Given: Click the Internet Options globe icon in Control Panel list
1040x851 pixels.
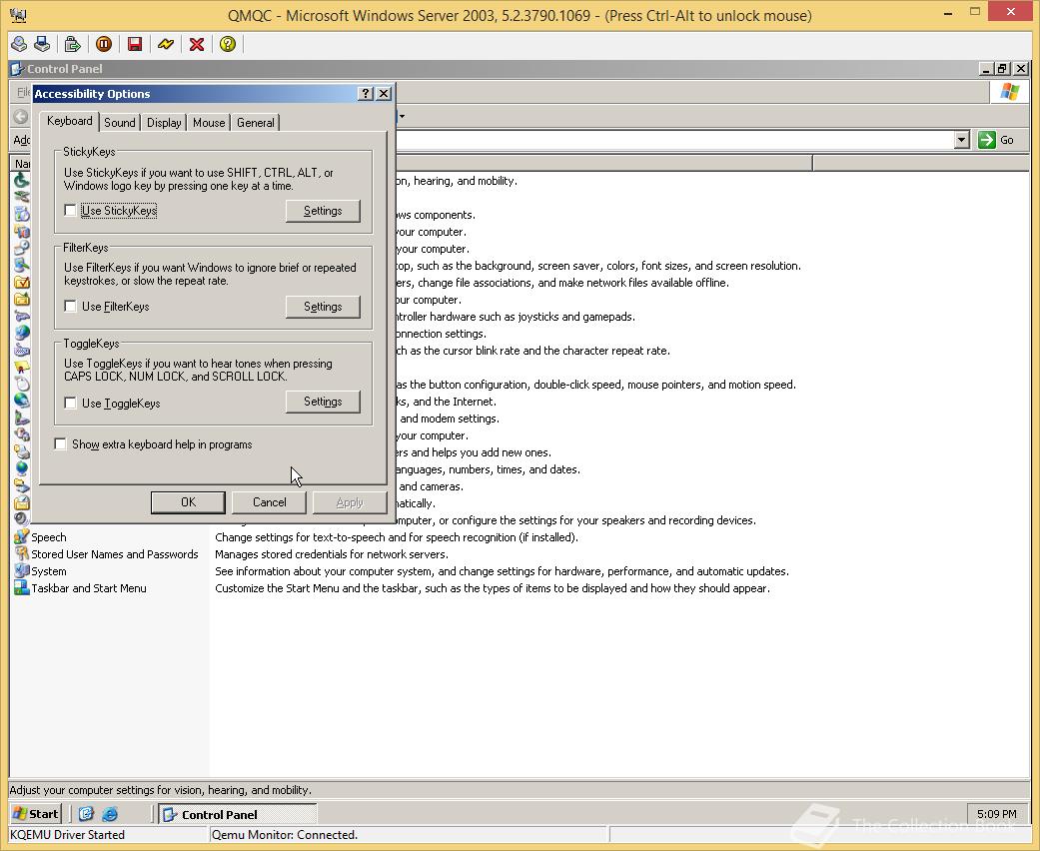Looking at the screenshot, I should 22,334.
